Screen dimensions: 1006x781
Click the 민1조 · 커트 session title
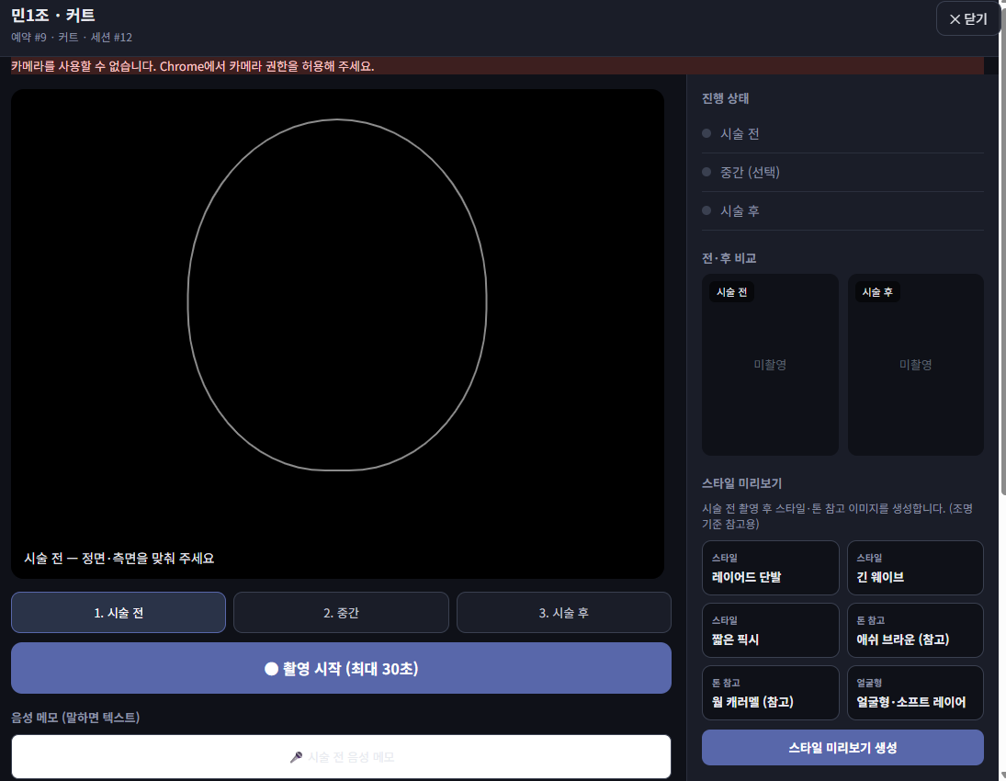[52, 15]
